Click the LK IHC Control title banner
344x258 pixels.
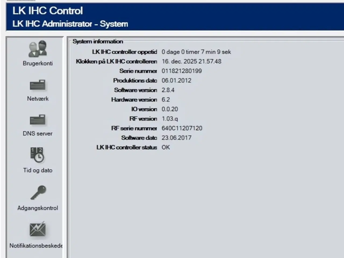pos(47,11)
